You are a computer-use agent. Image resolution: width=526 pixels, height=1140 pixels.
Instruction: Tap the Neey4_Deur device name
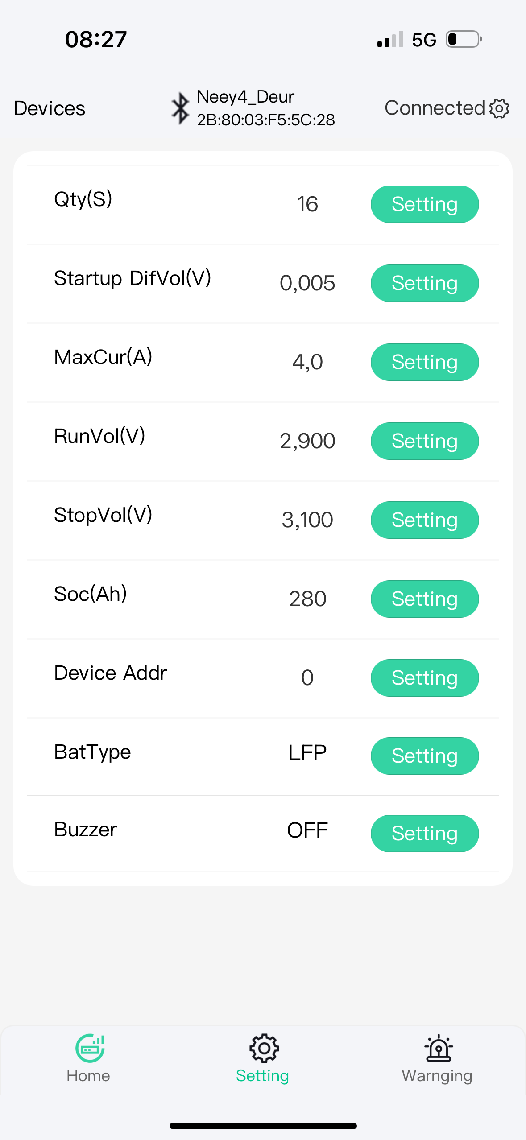pos(246,97)
